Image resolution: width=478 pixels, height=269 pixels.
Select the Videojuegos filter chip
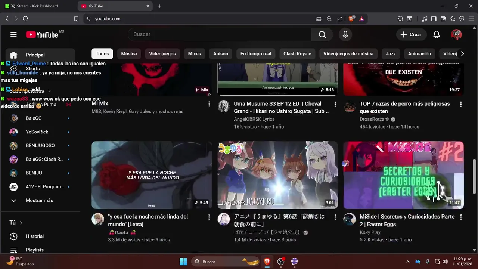(x=162, y=54)
